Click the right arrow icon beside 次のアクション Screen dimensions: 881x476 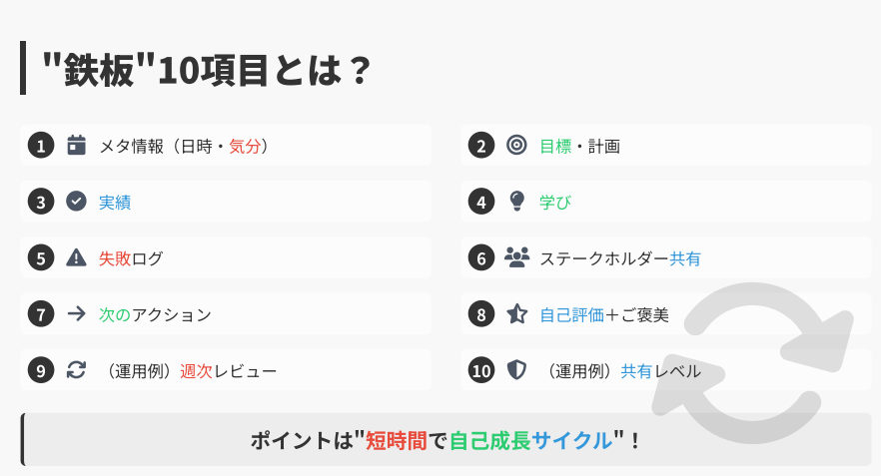pyautogui.click(x=76, y=313)
